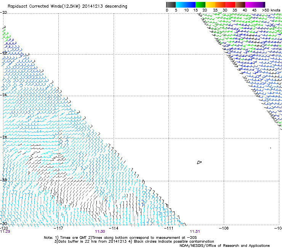Click the yellow 20-25 knots legend segment
The width and height of the screenshot is (282, 248).
[x=210, y=5]
